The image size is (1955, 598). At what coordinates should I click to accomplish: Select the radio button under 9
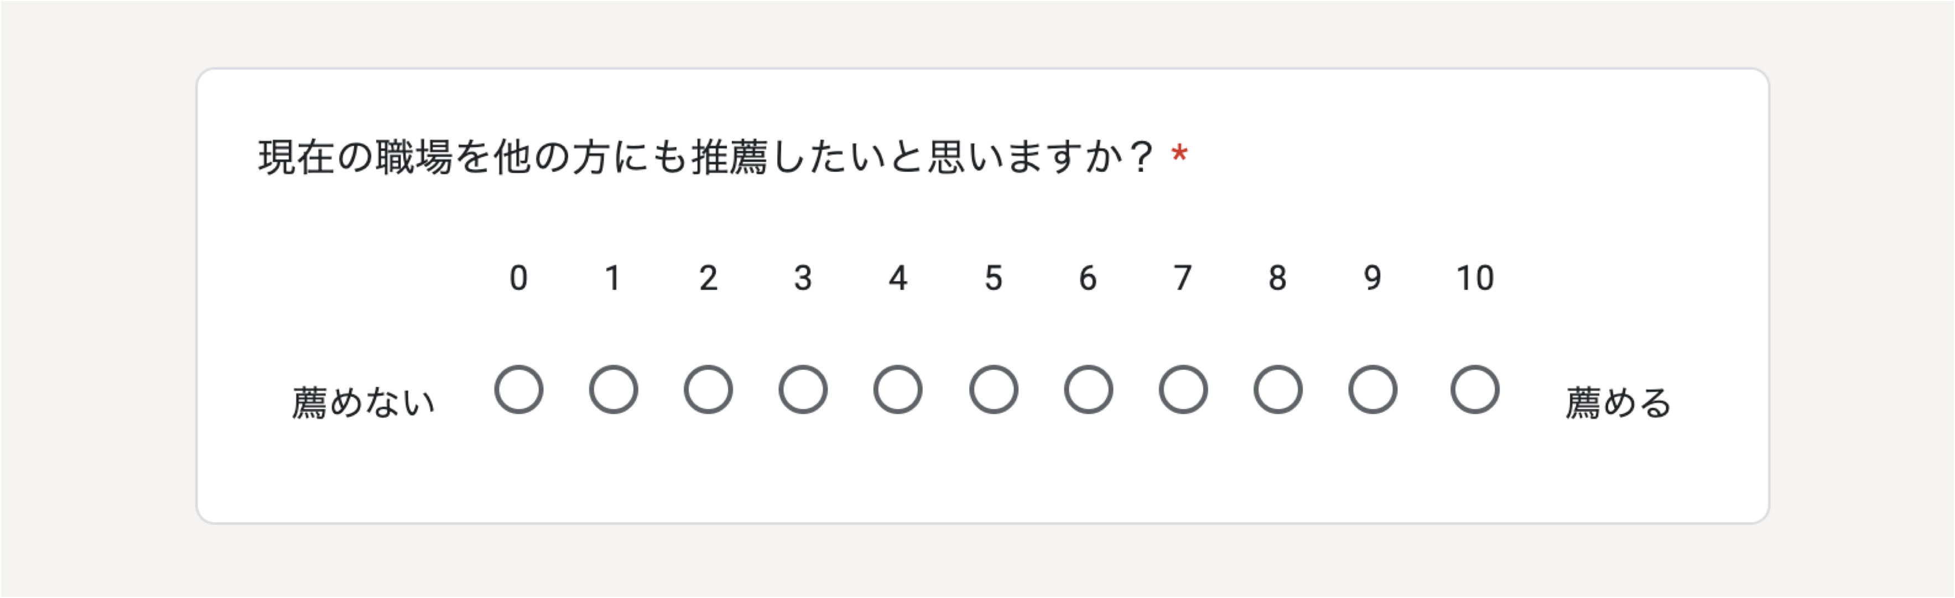(x=1373, y=390)
